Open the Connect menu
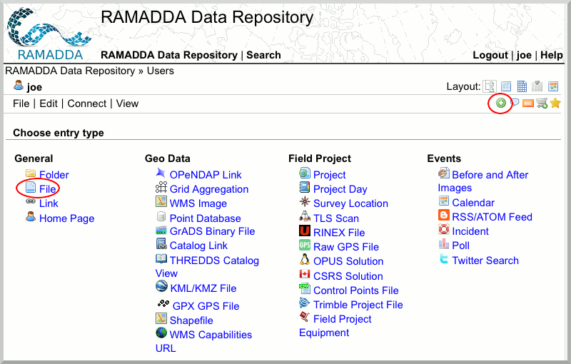Image resolution: width=571 pixels, height=364 pixels. tap(87, 103)
